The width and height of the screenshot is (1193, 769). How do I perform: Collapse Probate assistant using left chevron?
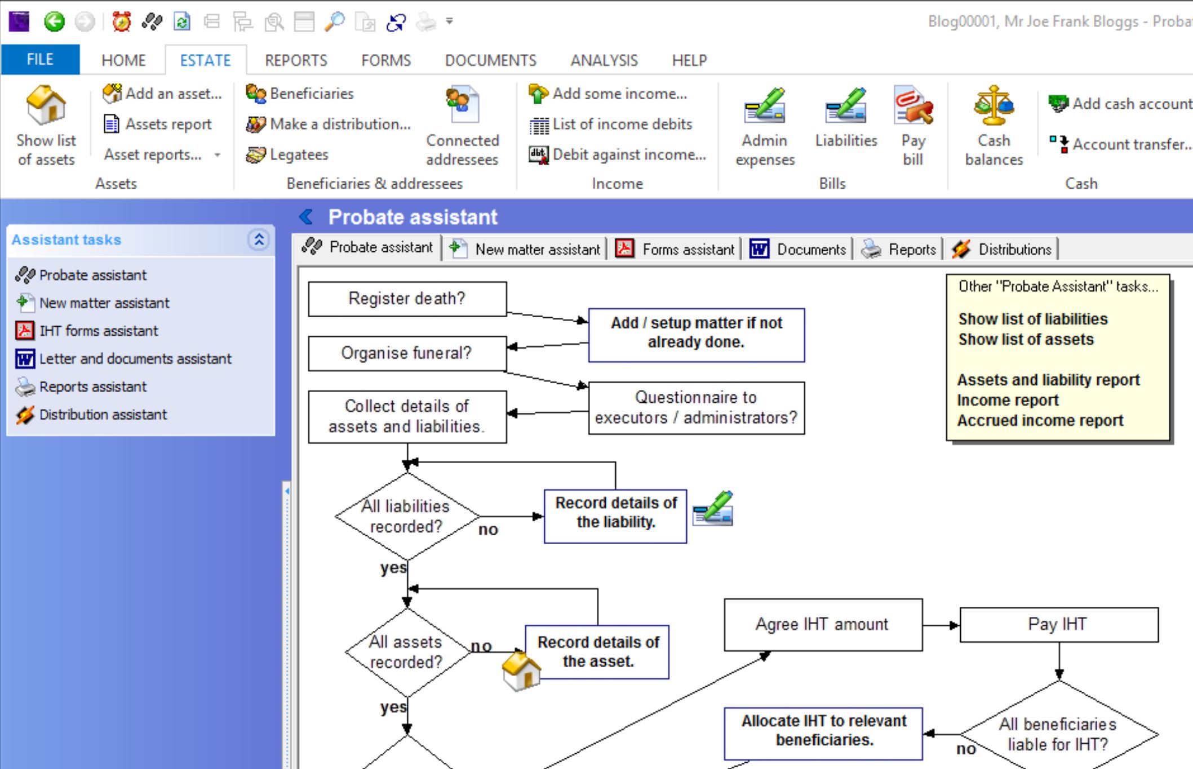tap(306, 217)
